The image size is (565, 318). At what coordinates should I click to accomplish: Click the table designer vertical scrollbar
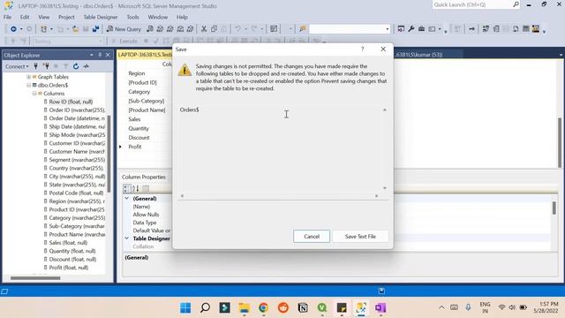pyautogui.click(x=560, y=142)
